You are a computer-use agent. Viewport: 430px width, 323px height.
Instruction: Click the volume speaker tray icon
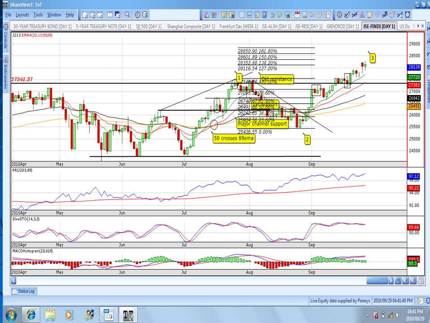(x=398, y=315)
